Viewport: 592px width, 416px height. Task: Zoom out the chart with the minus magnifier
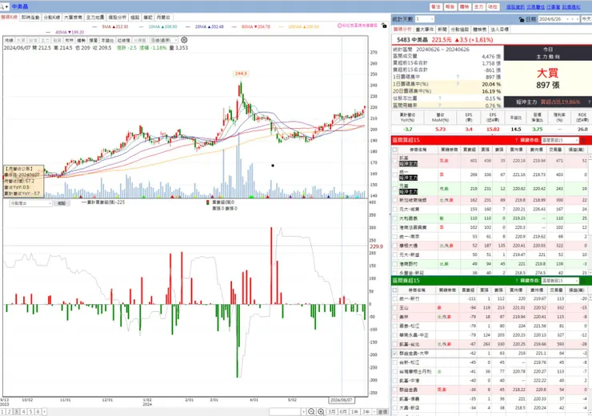click(x=311, y=411)
